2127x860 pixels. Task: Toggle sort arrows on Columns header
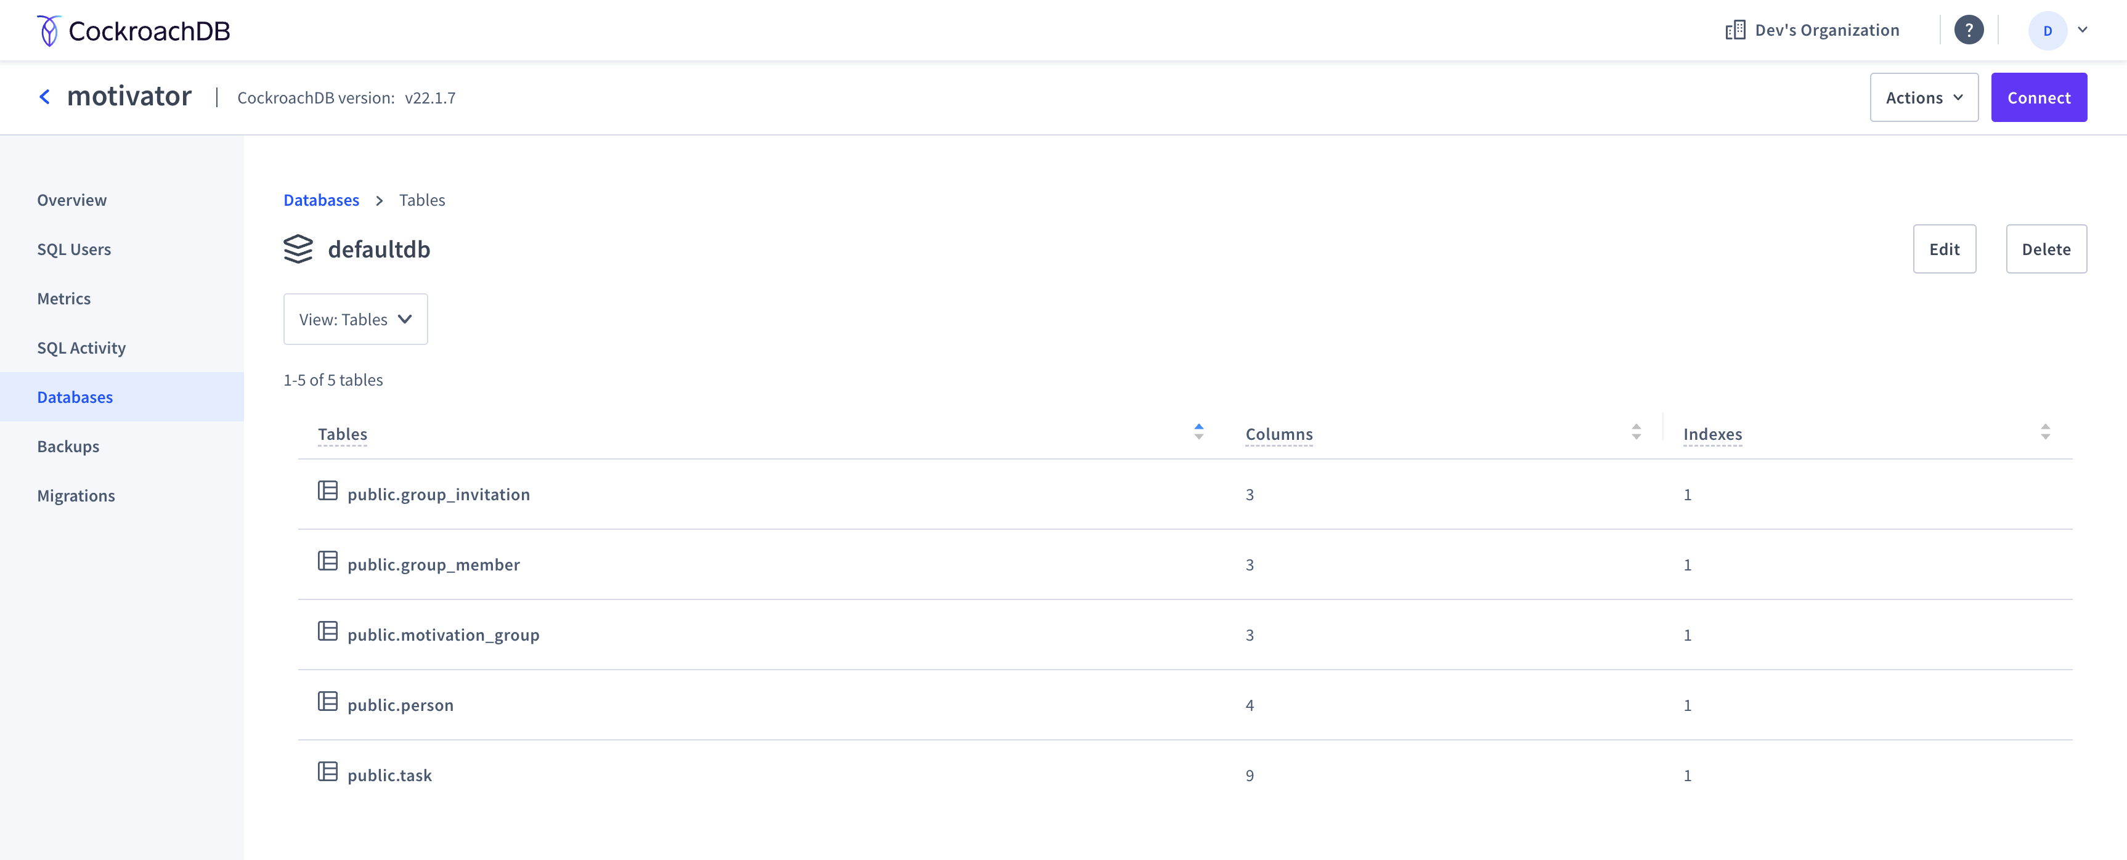point(1636,432)
